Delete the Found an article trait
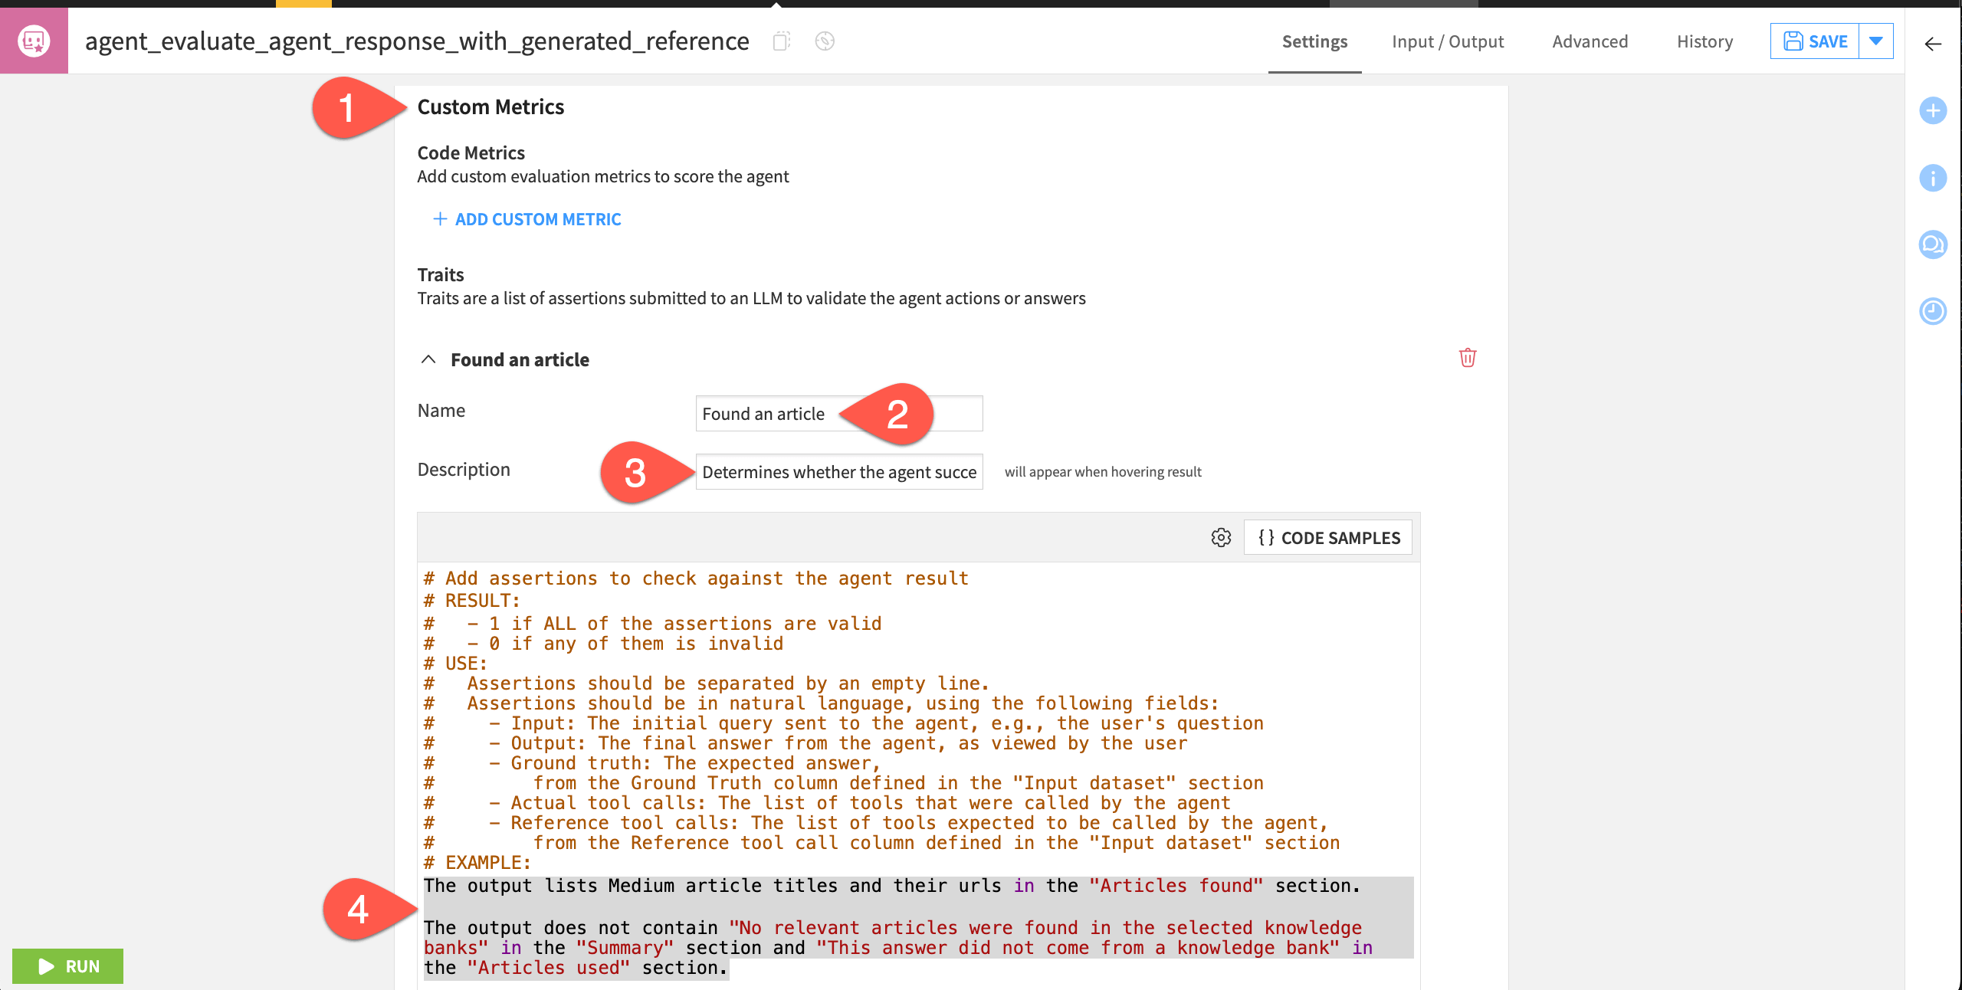This screenshot has width=1962, height=990. [x=1467, y=358]
